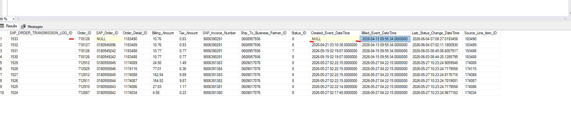The image size is (571, 121).
Task: Click SAP_Invoice_Number cell 9006391380
Action: 220,93
